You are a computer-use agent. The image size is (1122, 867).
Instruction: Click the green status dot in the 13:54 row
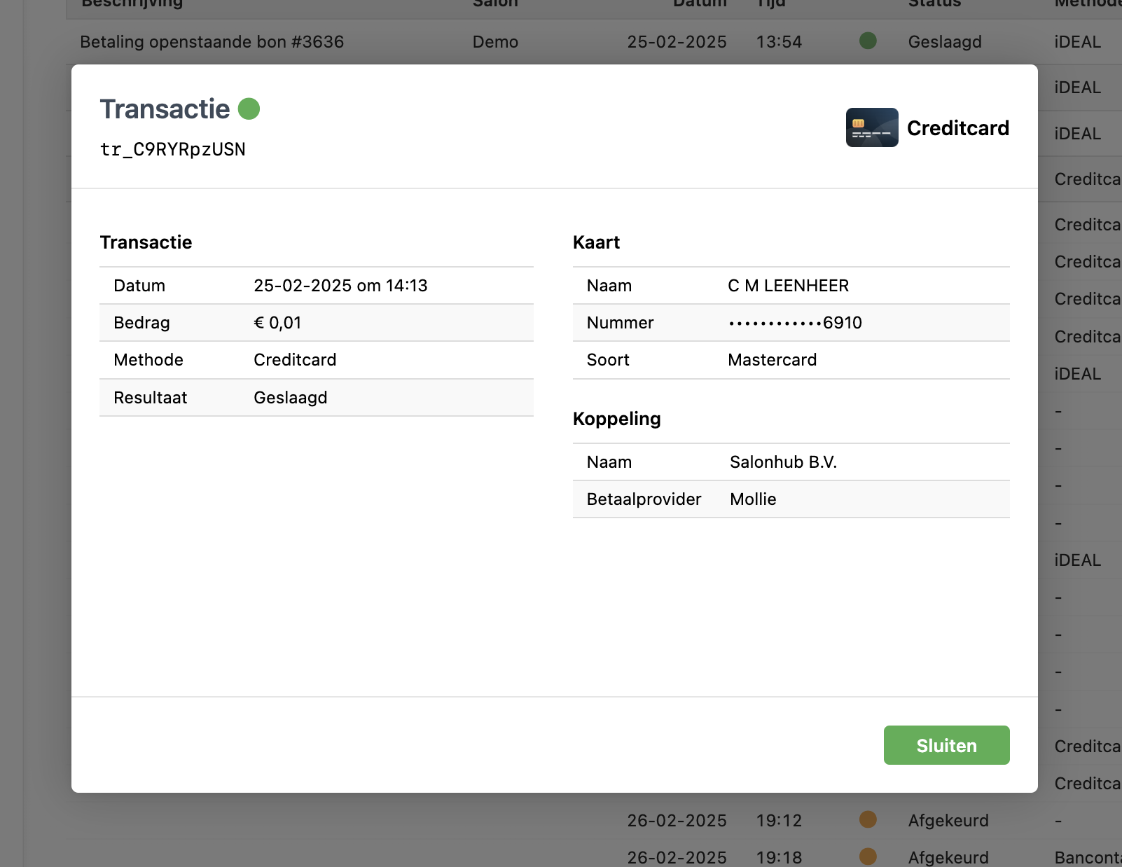[868, 41]
